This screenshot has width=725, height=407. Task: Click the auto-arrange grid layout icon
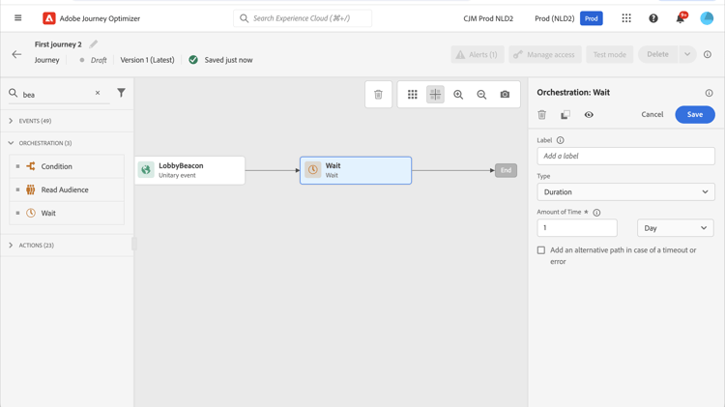click(x=413, y=95)
